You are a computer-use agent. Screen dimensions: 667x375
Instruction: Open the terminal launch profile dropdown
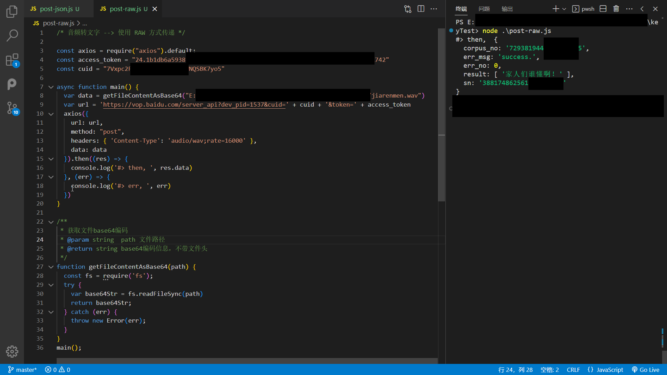click(x=564, y=9)
